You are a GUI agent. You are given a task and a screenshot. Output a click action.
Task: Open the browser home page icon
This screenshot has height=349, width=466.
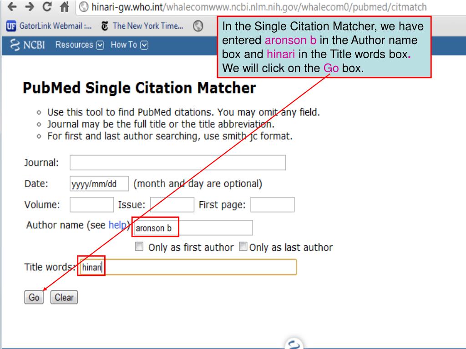click(65, 7)
